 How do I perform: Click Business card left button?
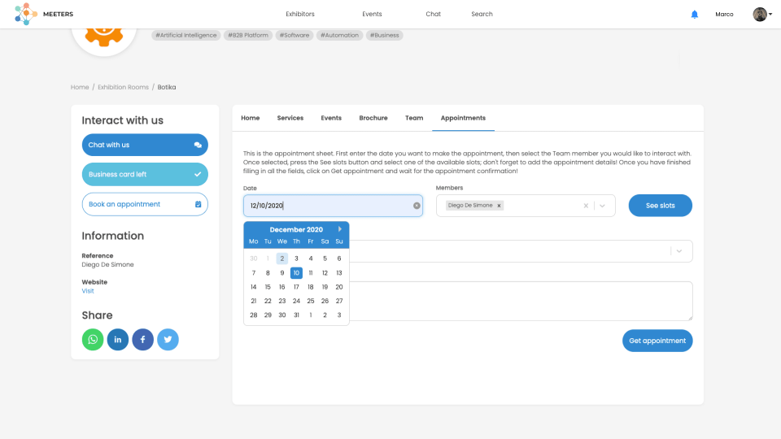[x=145, y=174]
